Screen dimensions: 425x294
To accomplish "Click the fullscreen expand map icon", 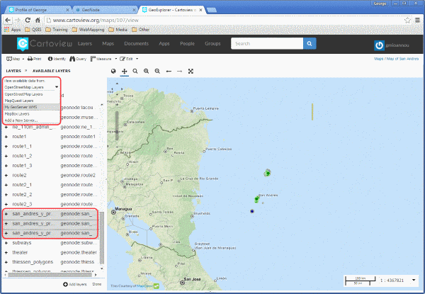I will 191,72.
